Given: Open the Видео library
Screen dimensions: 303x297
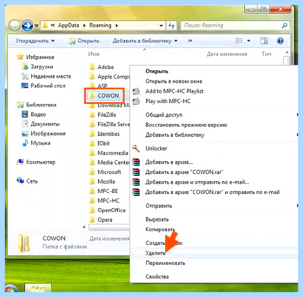Looking at the screenshot, I should (34, 114).
